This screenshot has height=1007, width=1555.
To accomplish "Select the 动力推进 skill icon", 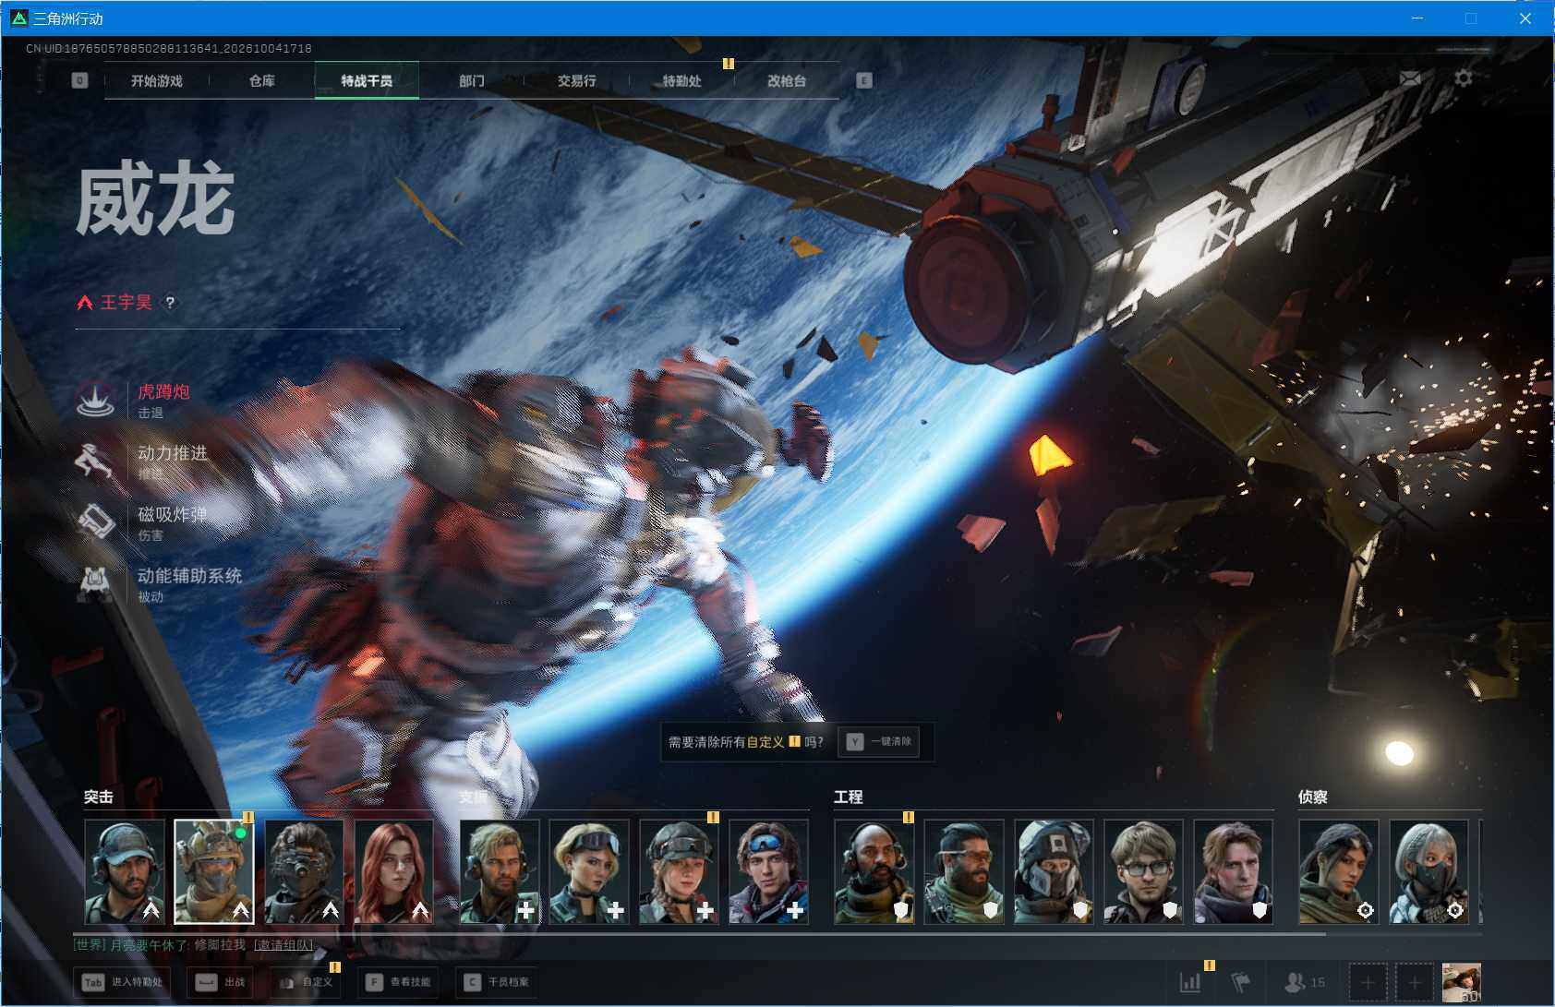I will (95, 462).
